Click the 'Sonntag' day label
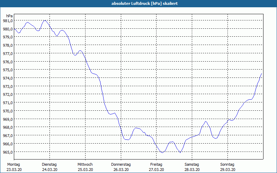277x173 pixels. pos(227,165)
